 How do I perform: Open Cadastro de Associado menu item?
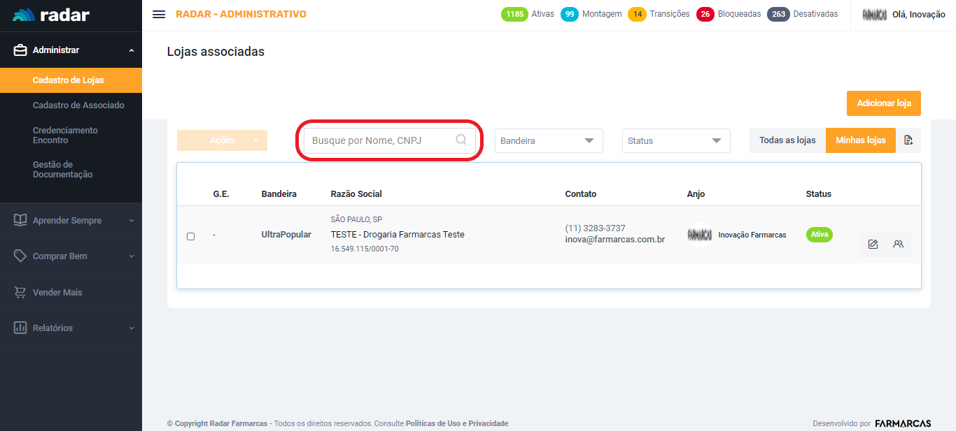(78, 105)
